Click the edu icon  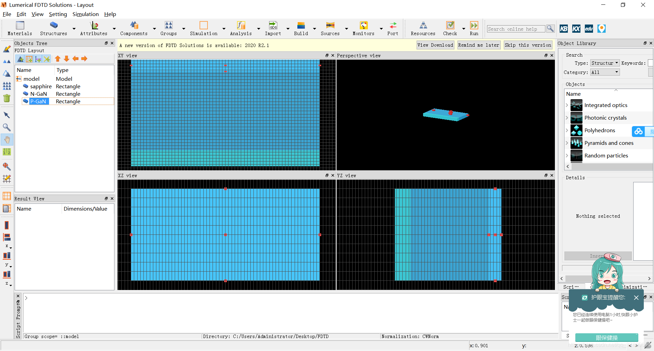click(589, 29)
